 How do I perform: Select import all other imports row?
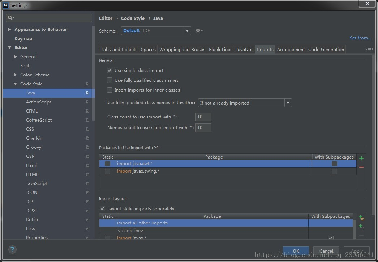pos(226,223)
